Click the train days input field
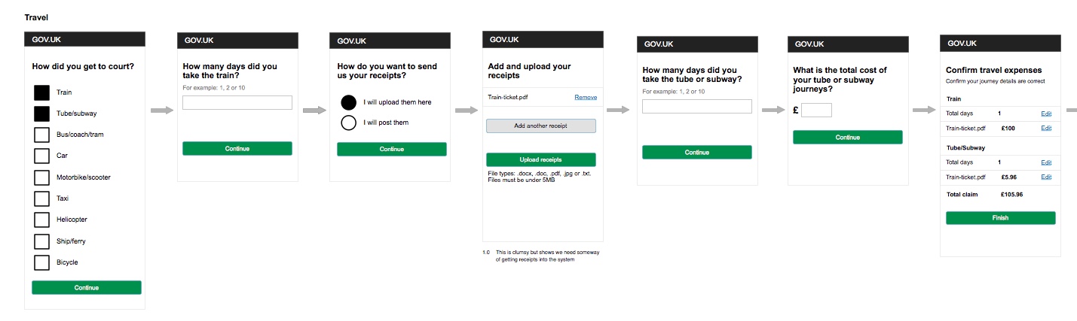This screenshot has width=1077, height=321. 237,103
